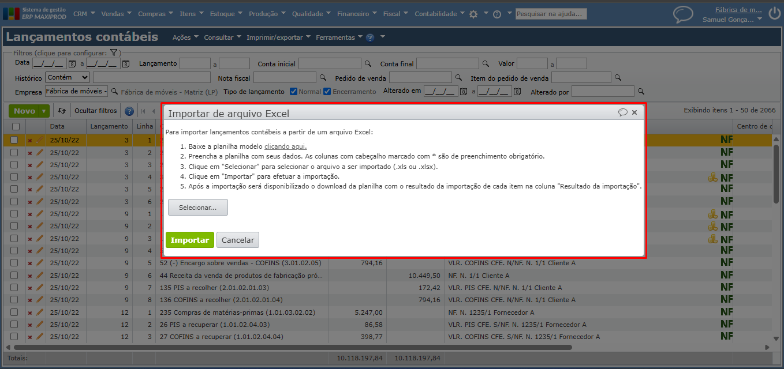Check the Encargo sobre vendas COFINS row
Viewport: 784px width, 369px height.
pos(14,263)
